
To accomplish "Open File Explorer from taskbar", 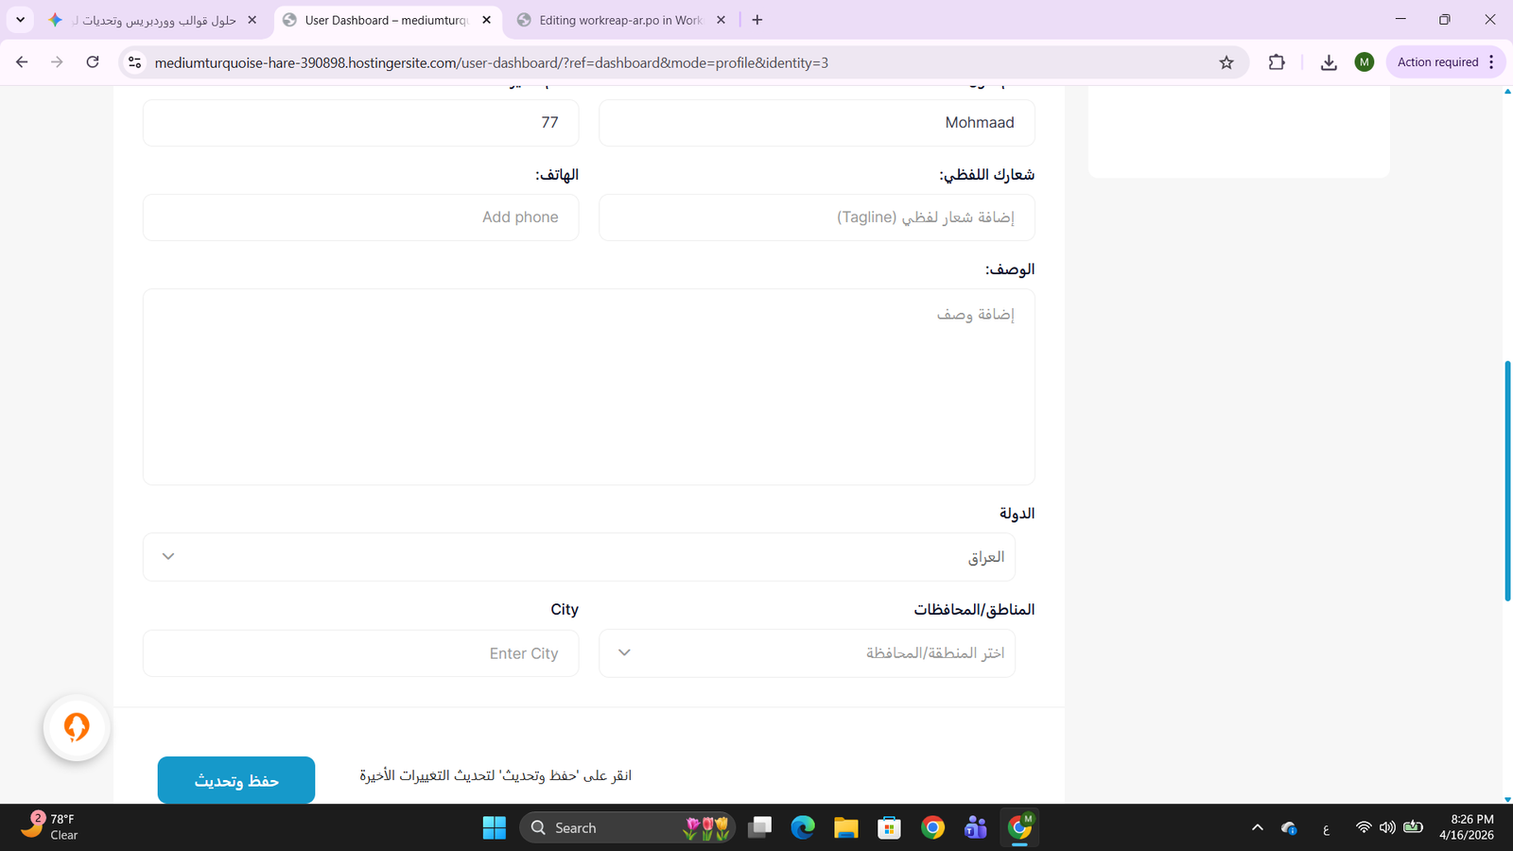I will [845, 828].
